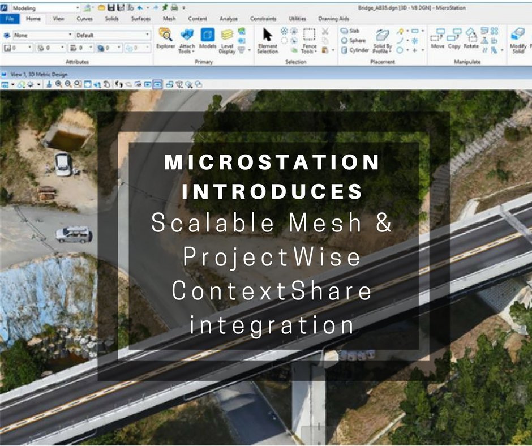
Task: Click the Fit View tool
Action: (88, 84)
